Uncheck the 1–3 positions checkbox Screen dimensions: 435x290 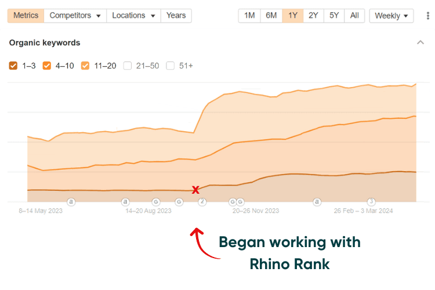click(x=13, y=66)
